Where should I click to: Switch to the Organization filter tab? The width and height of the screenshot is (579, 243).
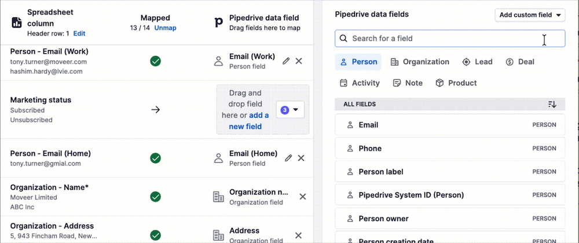[x=420, y=62]
